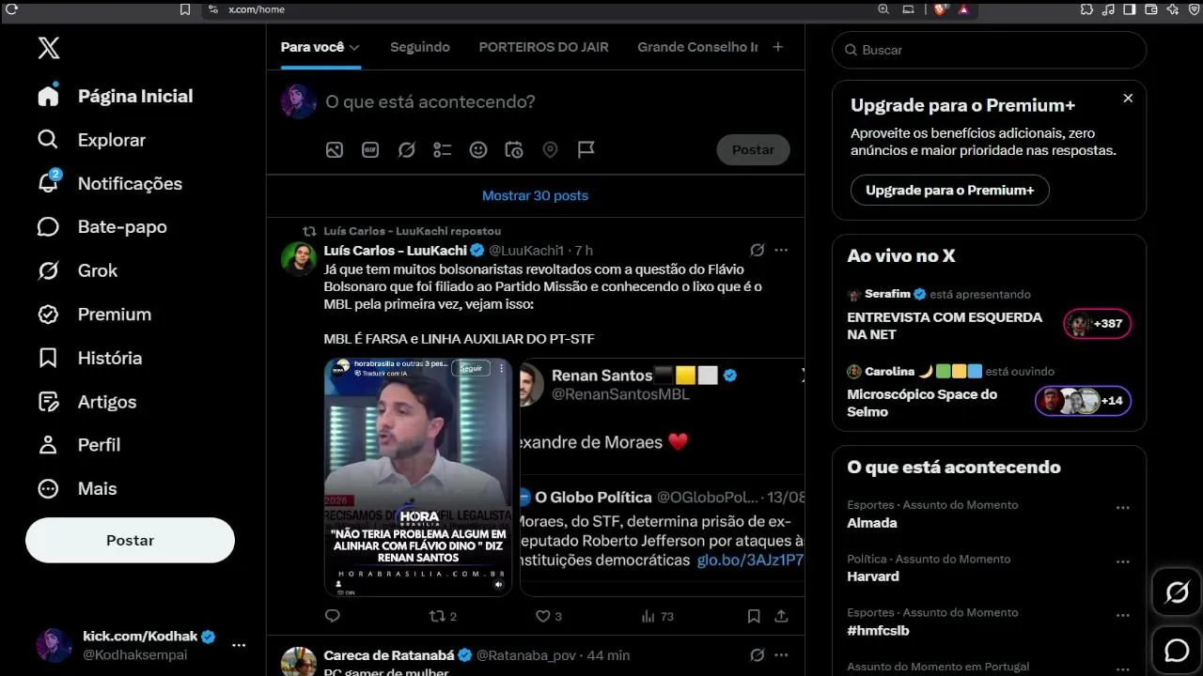Open História in the sidebar

click(89, 358)
